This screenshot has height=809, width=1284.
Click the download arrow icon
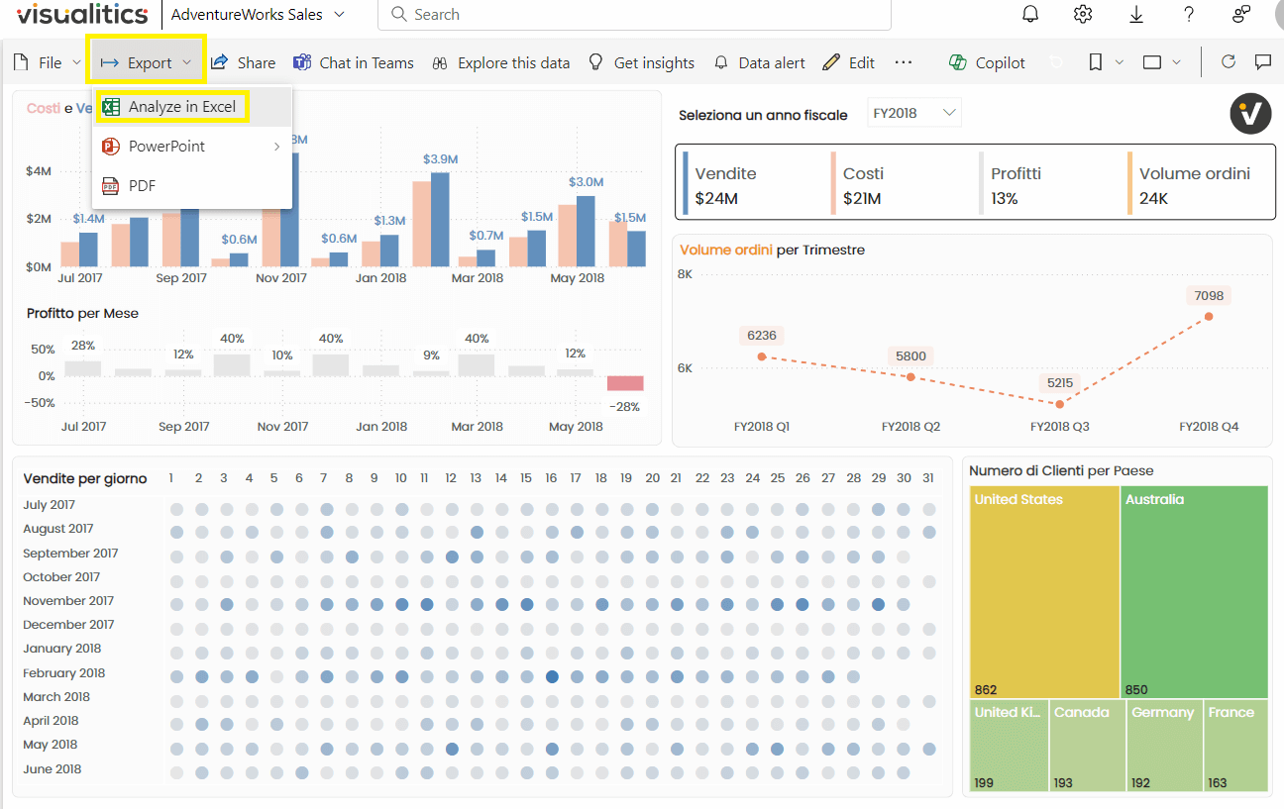click(1136, 14)
